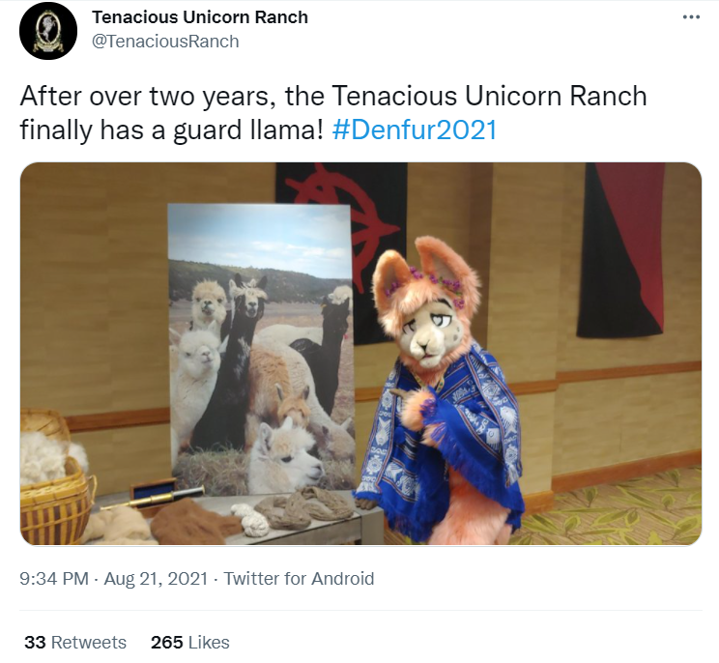Click the Aug 21, 2021 date
Viewport: 719px width, 663px height.
point(156,579)
